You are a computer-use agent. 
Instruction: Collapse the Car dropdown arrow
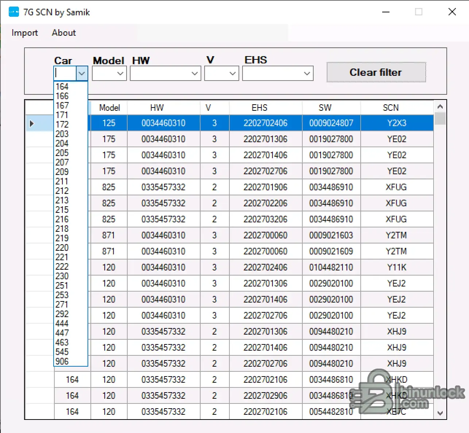tap(82, 74)
